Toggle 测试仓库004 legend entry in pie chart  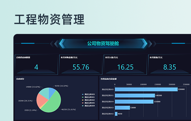point(88,106)
